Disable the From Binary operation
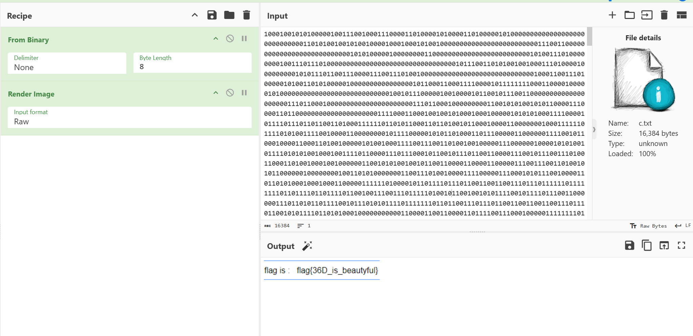Screen dimensions: 693x336 coord(230,39)
